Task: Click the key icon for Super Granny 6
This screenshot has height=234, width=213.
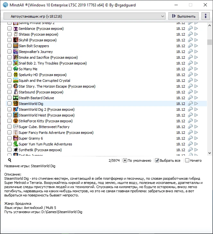Action: point(190,138)
